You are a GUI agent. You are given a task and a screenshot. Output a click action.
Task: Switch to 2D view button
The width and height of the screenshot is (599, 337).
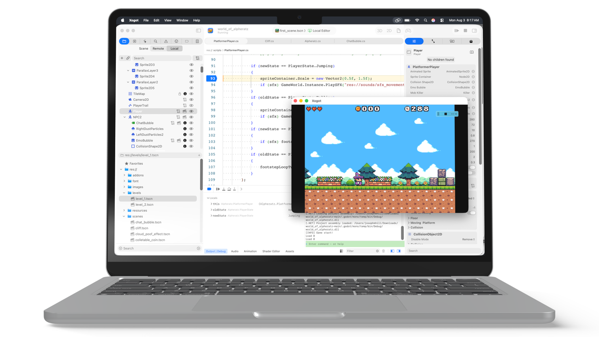pos(389,31)
